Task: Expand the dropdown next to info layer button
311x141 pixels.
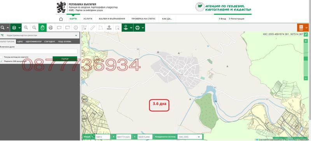Action: [131, 28]
